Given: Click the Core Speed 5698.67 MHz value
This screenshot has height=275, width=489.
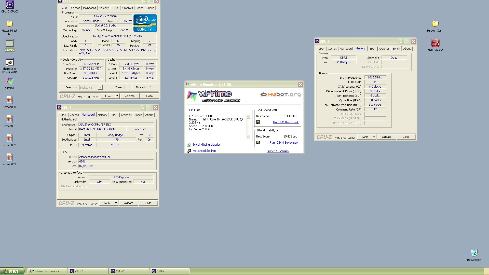Looking at the screenshot, I should [x=91, y=64].
